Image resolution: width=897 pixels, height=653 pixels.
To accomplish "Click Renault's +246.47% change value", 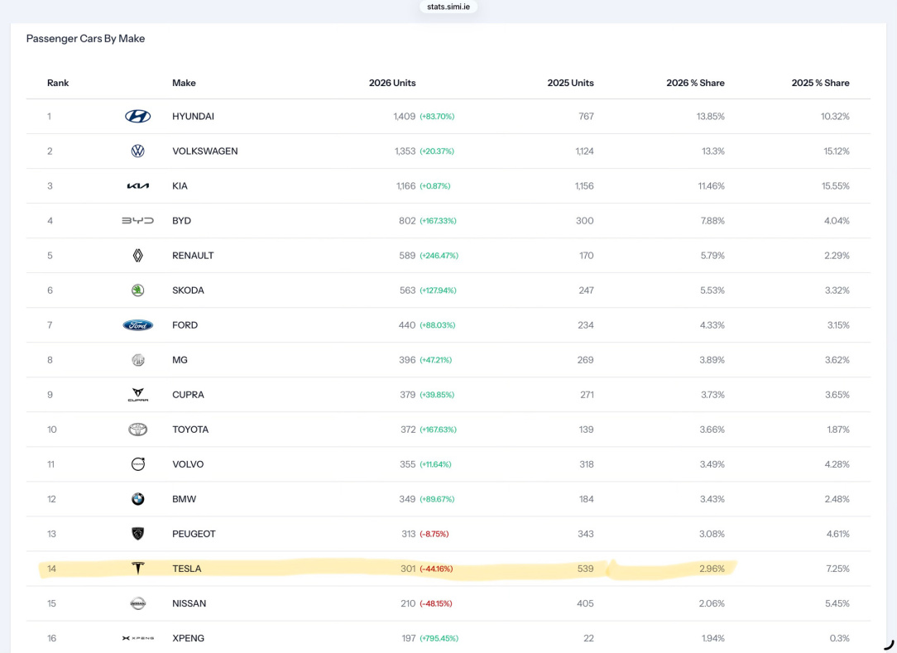I will 439,256.
